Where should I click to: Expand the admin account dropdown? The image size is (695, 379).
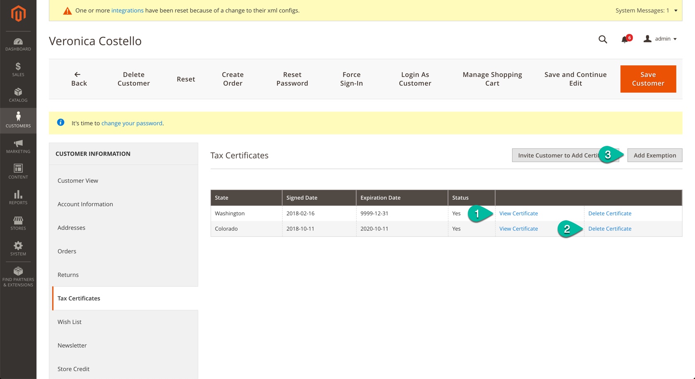click(x=661, y=39)
